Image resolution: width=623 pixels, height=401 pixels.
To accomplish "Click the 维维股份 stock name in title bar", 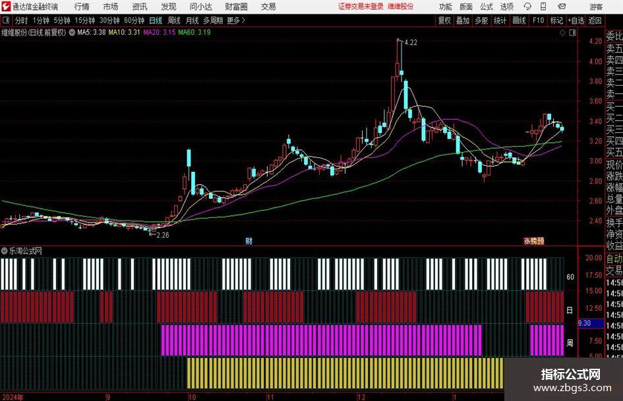I will pyautogui.click(x=401, y=7).
